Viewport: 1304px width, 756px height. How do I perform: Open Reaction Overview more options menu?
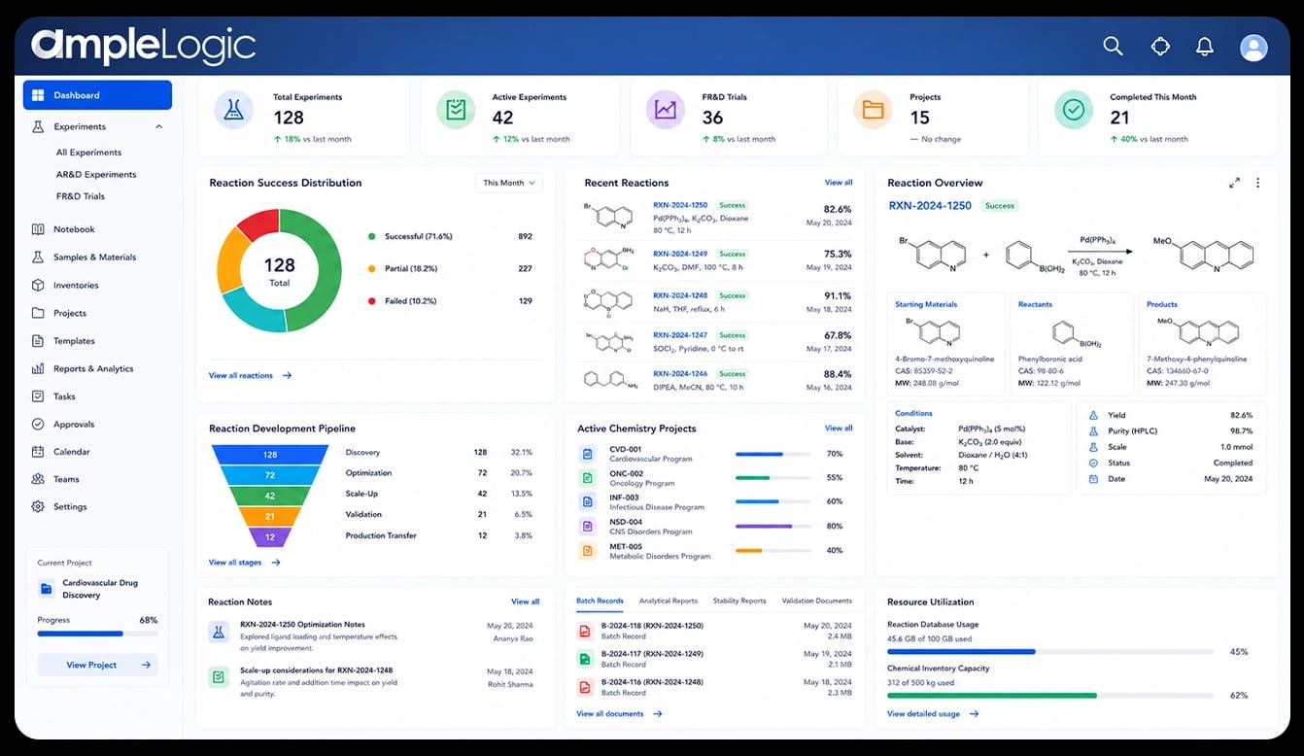(x=1258, y=183)
